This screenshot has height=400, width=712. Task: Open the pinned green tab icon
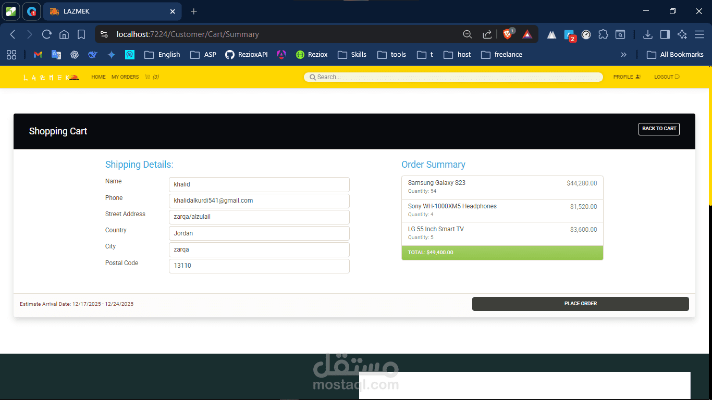pos(11,11)
